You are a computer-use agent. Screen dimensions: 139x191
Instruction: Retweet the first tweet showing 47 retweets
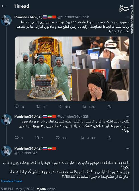(x=38, y=106)
